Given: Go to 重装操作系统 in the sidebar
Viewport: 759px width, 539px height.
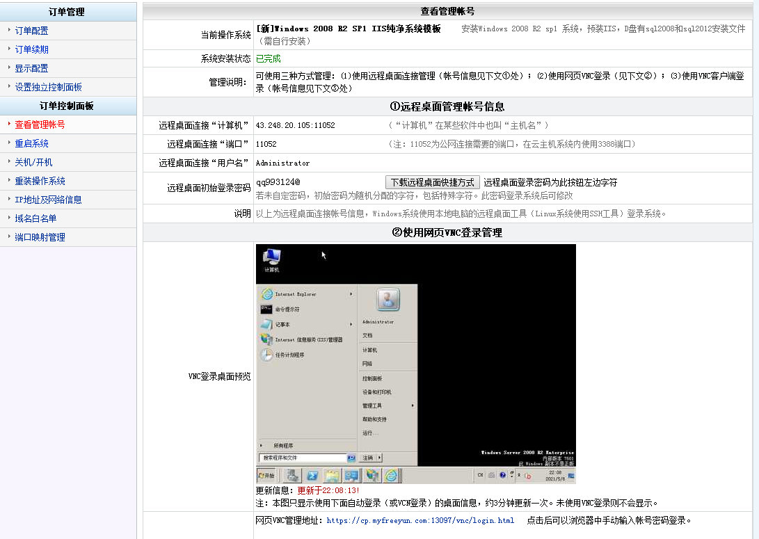Looking at the screenshot, I should pyautogui.click(x=40, y=181).
